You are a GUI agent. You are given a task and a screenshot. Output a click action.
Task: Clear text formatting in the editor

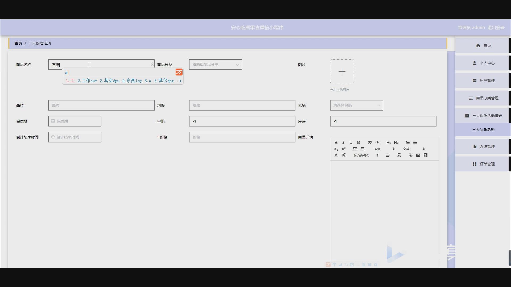coord(399,155)
